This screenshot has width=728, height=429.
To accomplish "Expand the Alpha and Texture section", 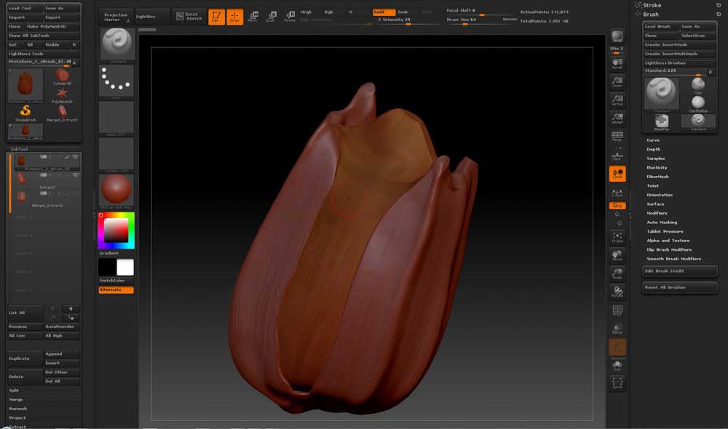I will pos(668,241).
